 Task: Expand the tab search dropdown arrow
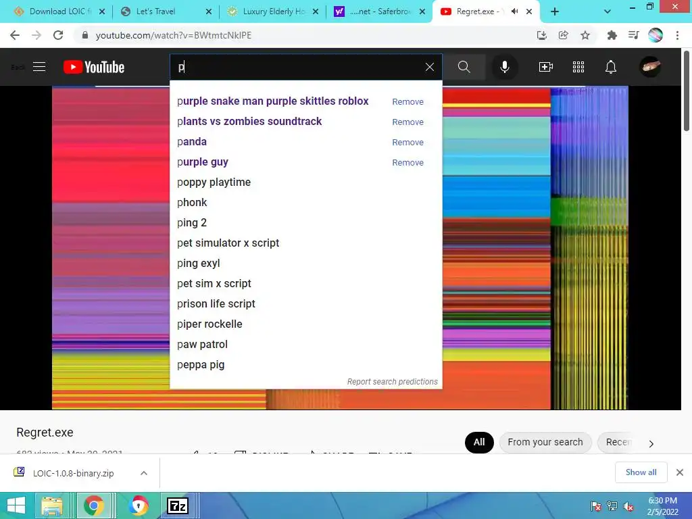coord(608,12)
